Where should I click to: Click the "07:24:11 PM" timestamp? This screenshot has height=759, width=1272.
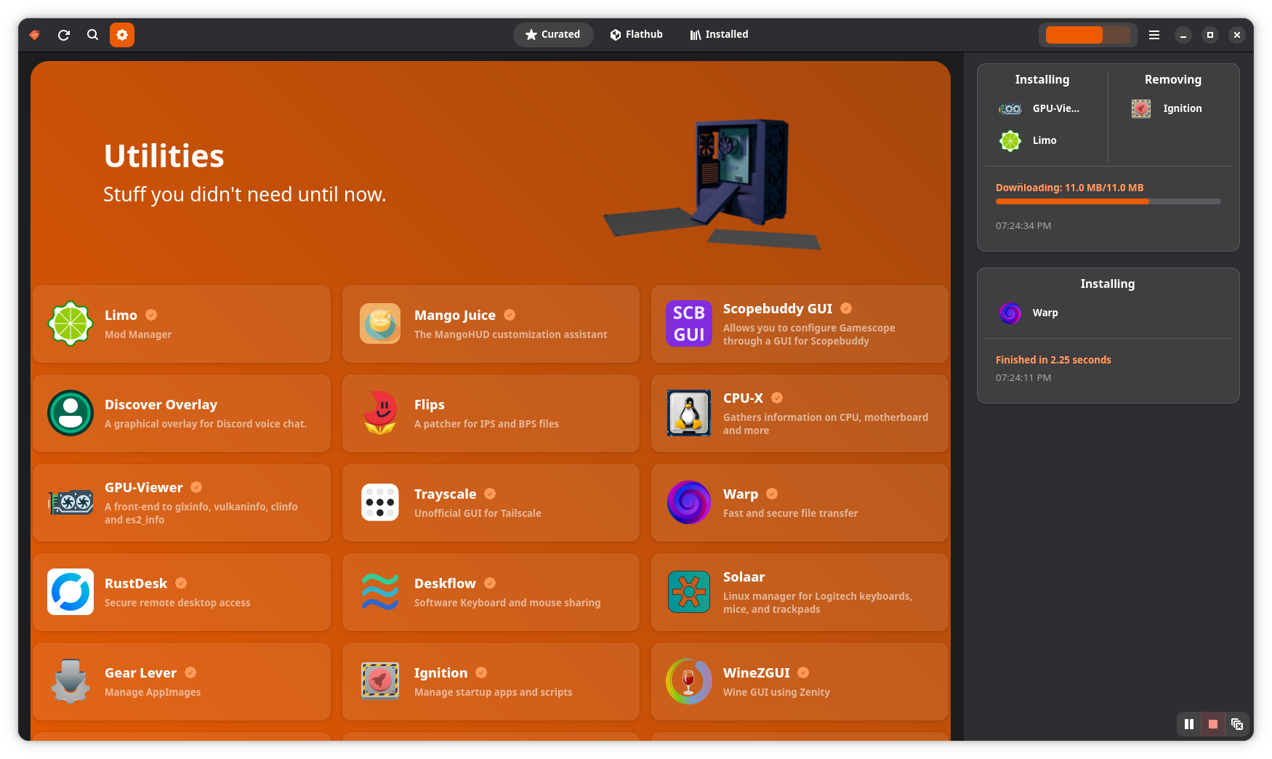pyautogui.click(x=1023, y=377)
